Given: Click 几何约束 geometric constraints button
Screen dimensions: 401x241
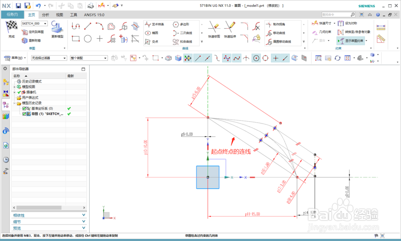Looking at the screenshot, I should [322, 32].
